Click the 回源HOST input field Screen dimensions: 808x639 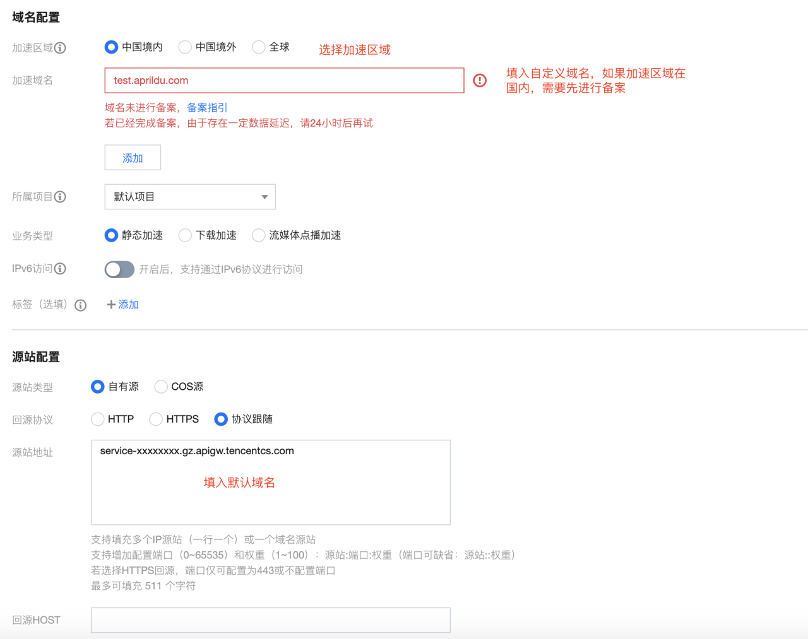270,620
